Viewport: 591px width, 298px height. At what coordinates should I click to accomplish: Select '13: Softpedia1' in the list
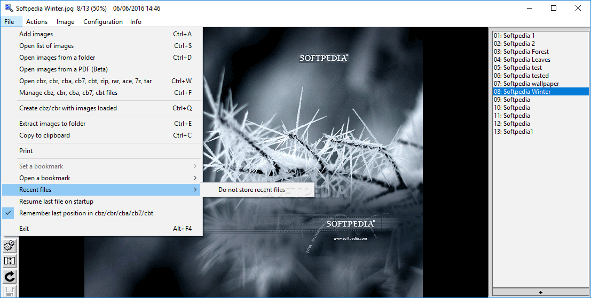[x=540, y=132]
